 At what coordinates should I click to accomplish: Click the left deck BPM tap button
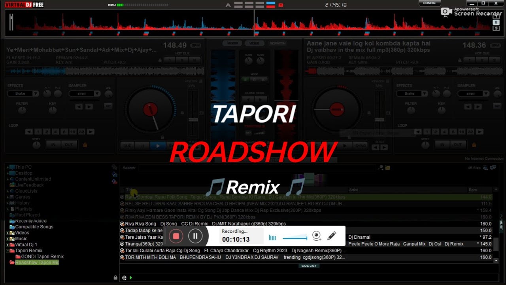point(196,46)
